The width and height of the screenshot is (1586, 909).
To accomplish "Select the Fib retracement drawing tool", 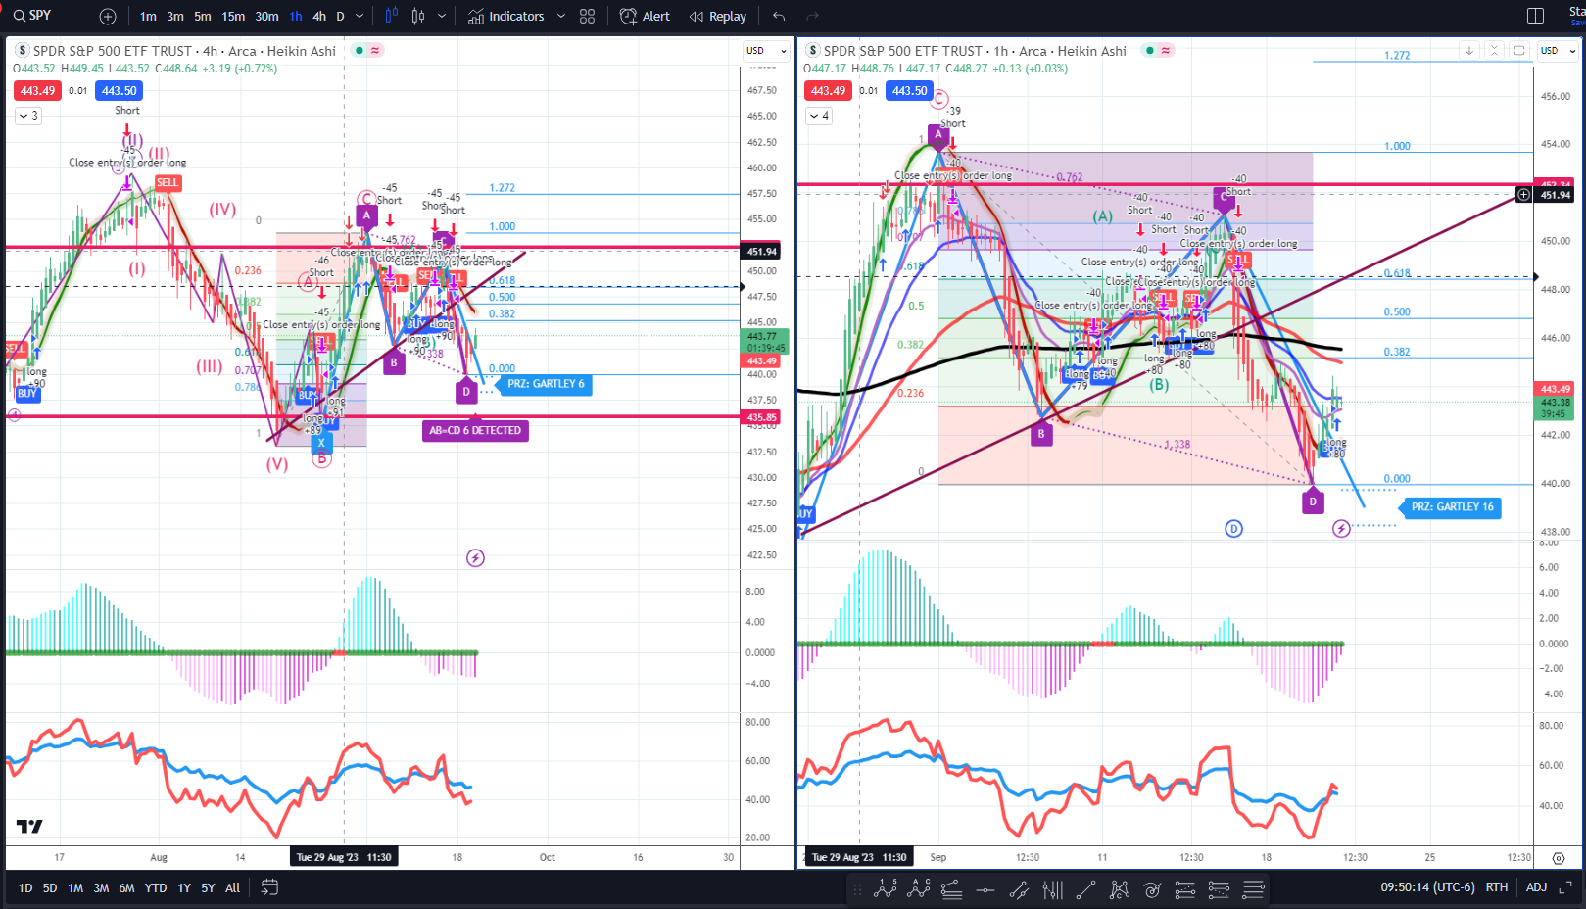I will click(951, 889).
